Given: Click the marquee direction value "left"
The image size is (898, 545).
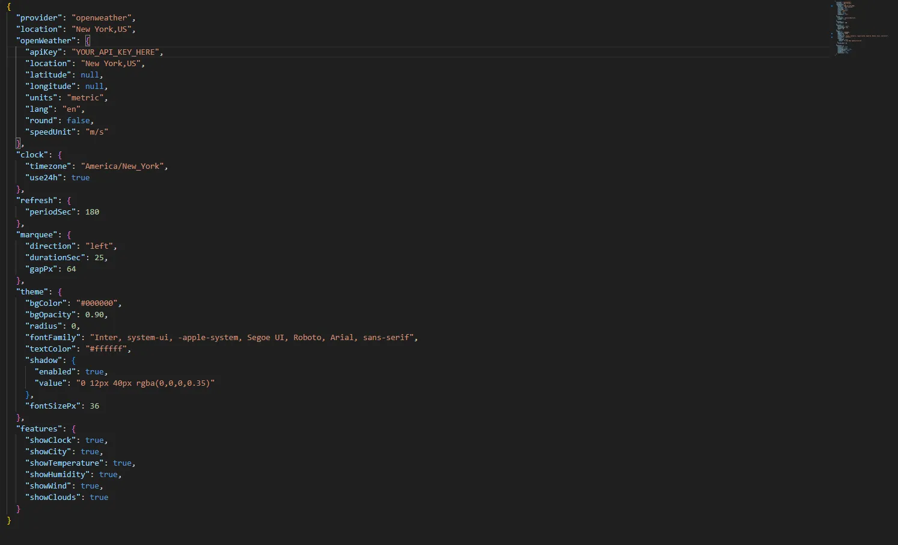Looking at the screenshot, I should point(100,246).
